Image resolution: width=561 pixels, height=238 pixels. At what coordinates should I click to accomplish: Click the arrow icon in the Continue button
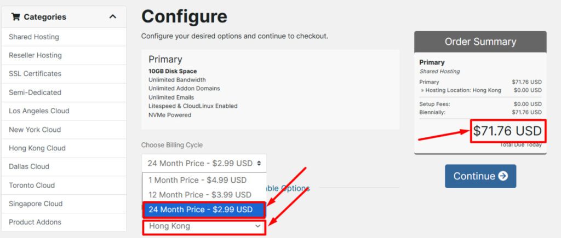[503, 176]
